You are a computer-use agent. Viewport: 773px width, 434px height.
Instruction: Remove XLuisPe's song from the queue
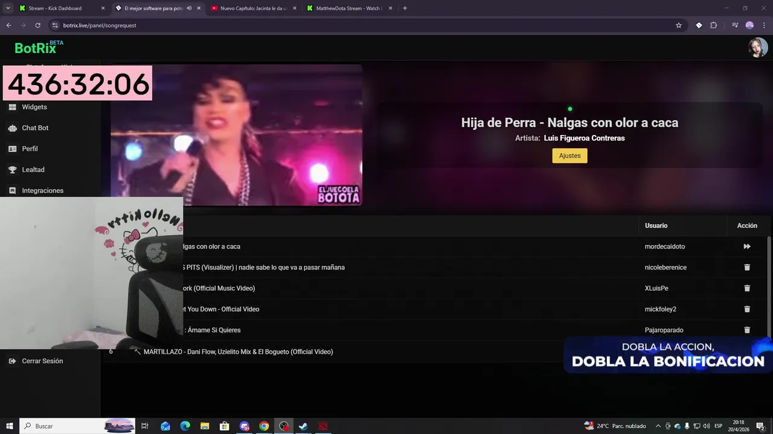(x=747, y=288)
